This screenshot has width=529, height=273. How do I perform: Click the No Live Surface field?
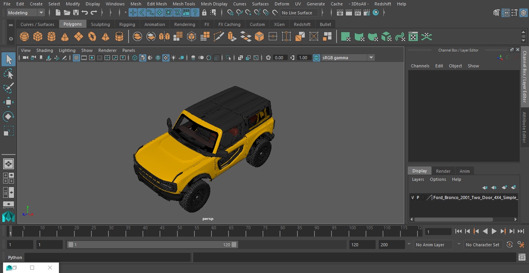(x=299, y=13)
